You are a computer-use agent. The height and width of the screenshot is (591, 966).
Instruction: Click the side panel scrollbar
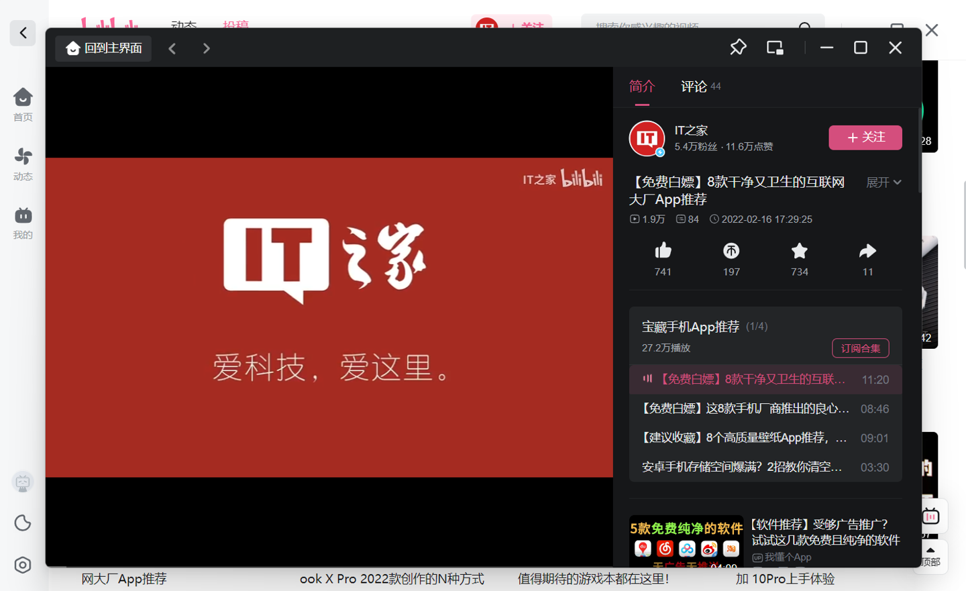(x=920, y=151)
